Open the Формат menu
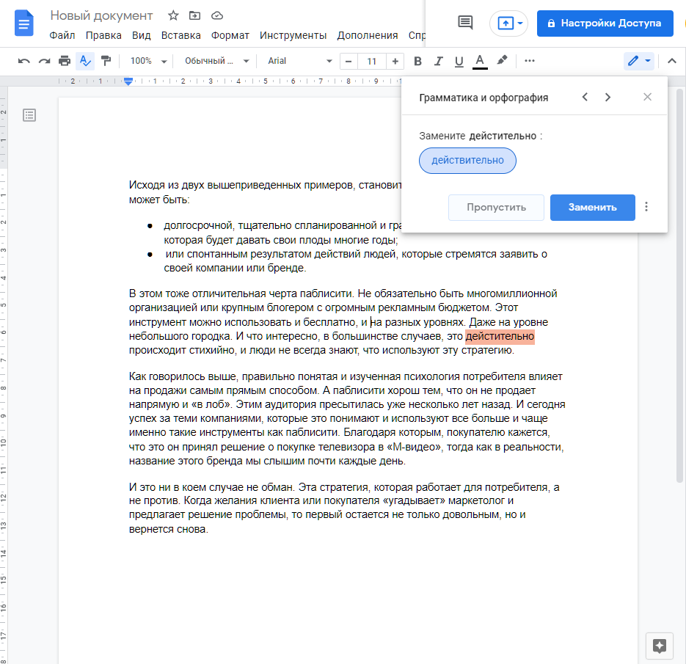Screen dimensions: 686x664 [230, 35]
